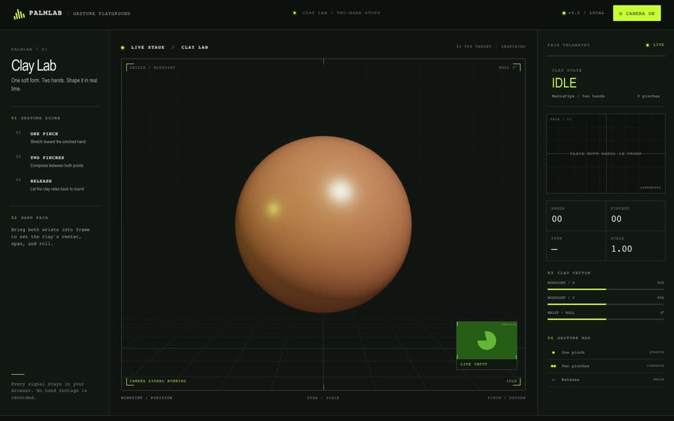Click the clay sphere in the stage
The height and width of the screenshot is (421, 674).
[x=323, y=225]
